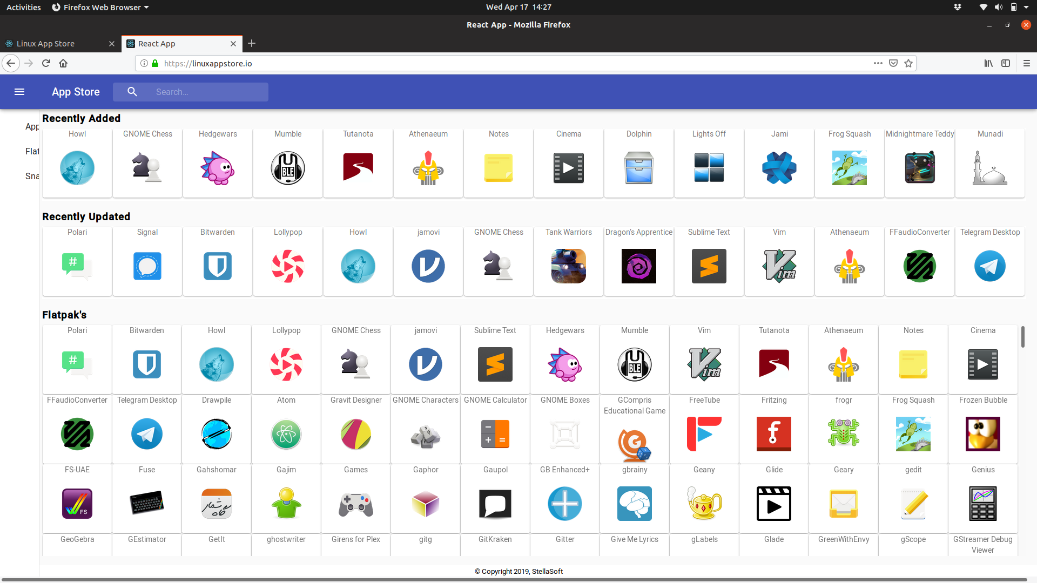This screenshot has height=583, width=1037.
Task: Click the vertical scrollbar in the Flatpak's list
Action: [1022, 337]
